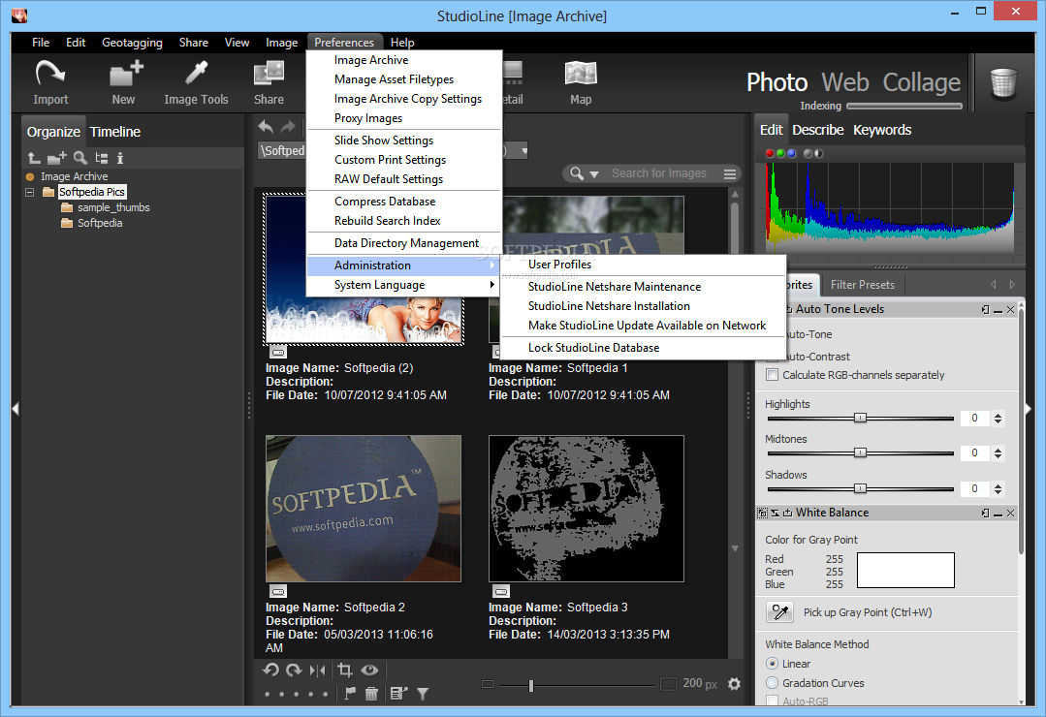Rotate image right (clockwise) icon
1046x717 pixels.
coord(294,670)
